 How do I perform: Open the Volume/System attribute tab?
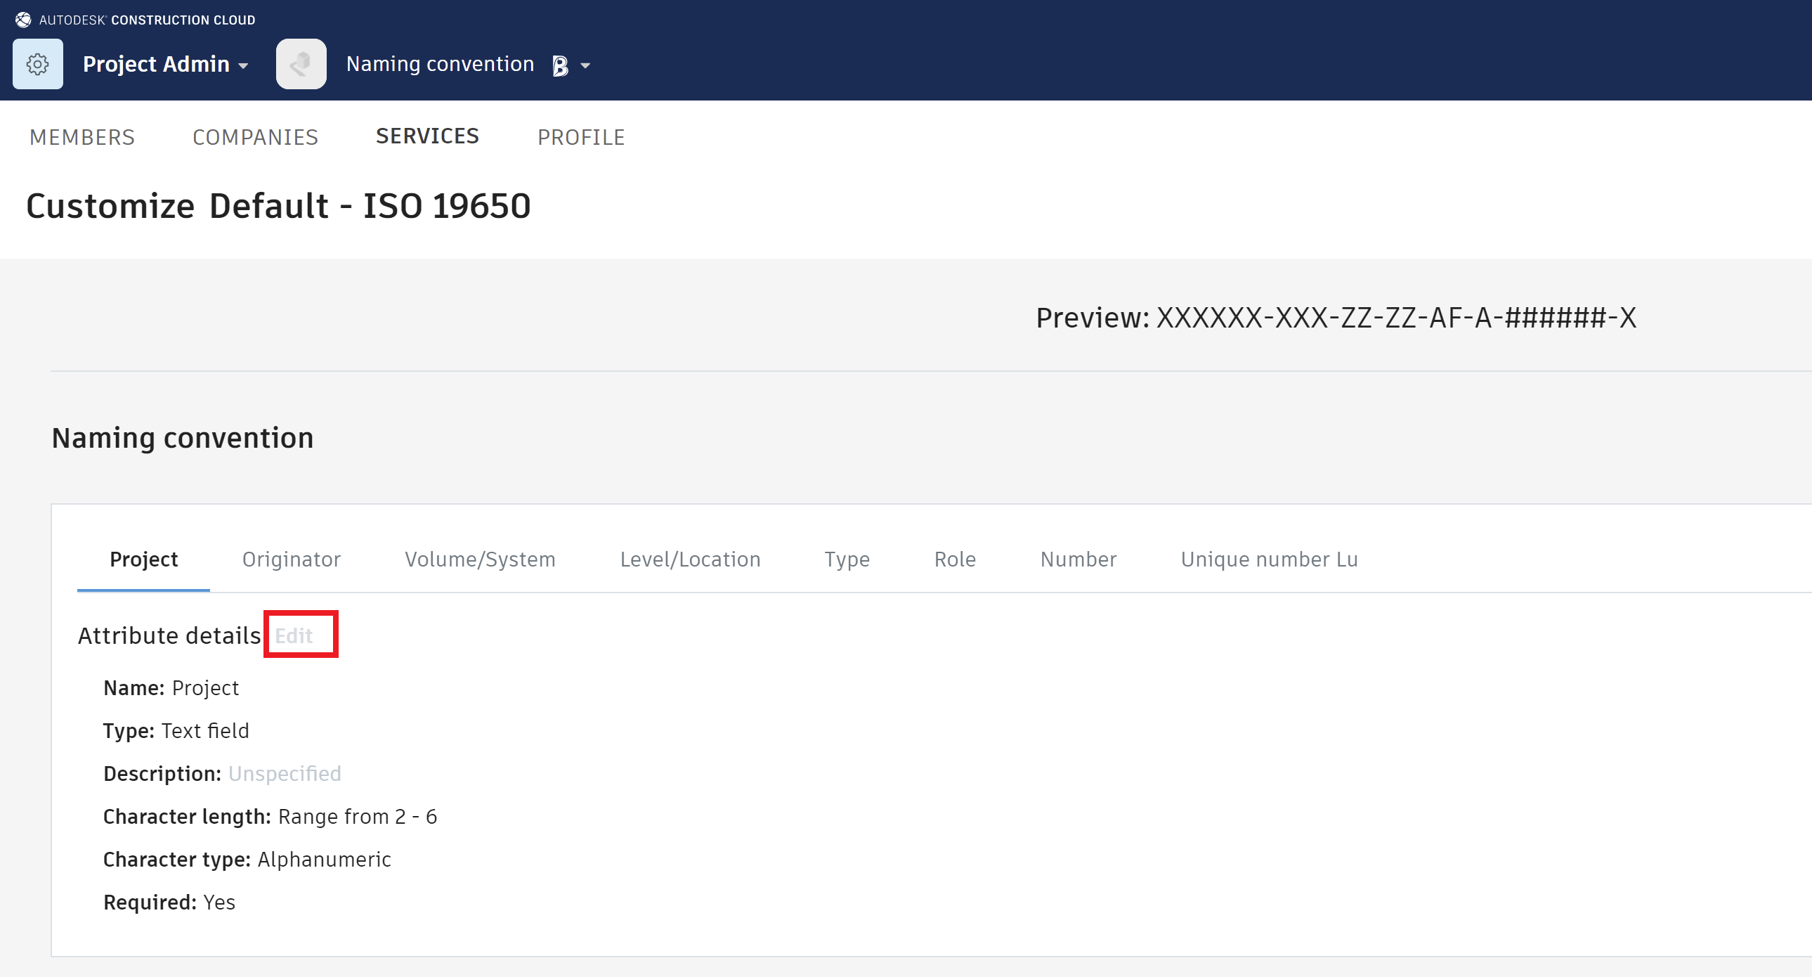tap(480, 559)
